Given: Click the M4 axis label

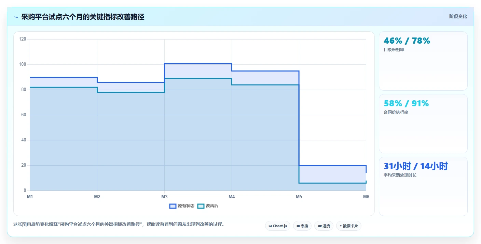Looking at the screenshot, I should tap(232, 197).
